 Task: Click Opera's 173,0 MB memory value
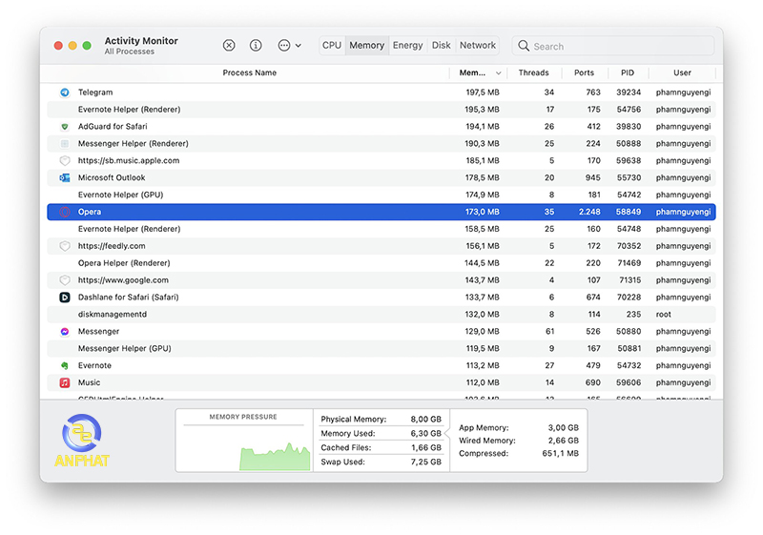483,212
